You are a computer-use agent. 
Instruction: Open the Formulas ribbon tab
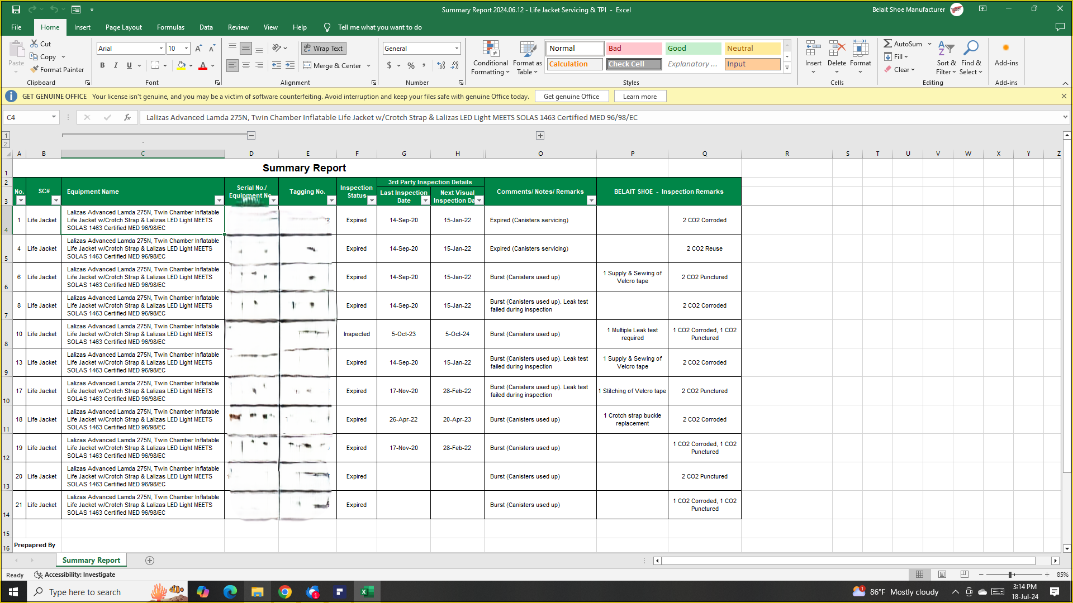[170, 27]
